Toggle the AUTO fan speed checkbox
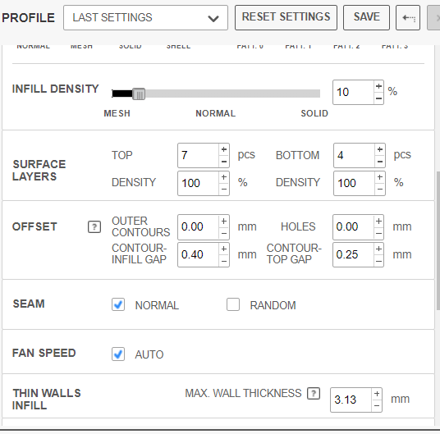This screenshot has width=440, height=434. click(118, 354)
